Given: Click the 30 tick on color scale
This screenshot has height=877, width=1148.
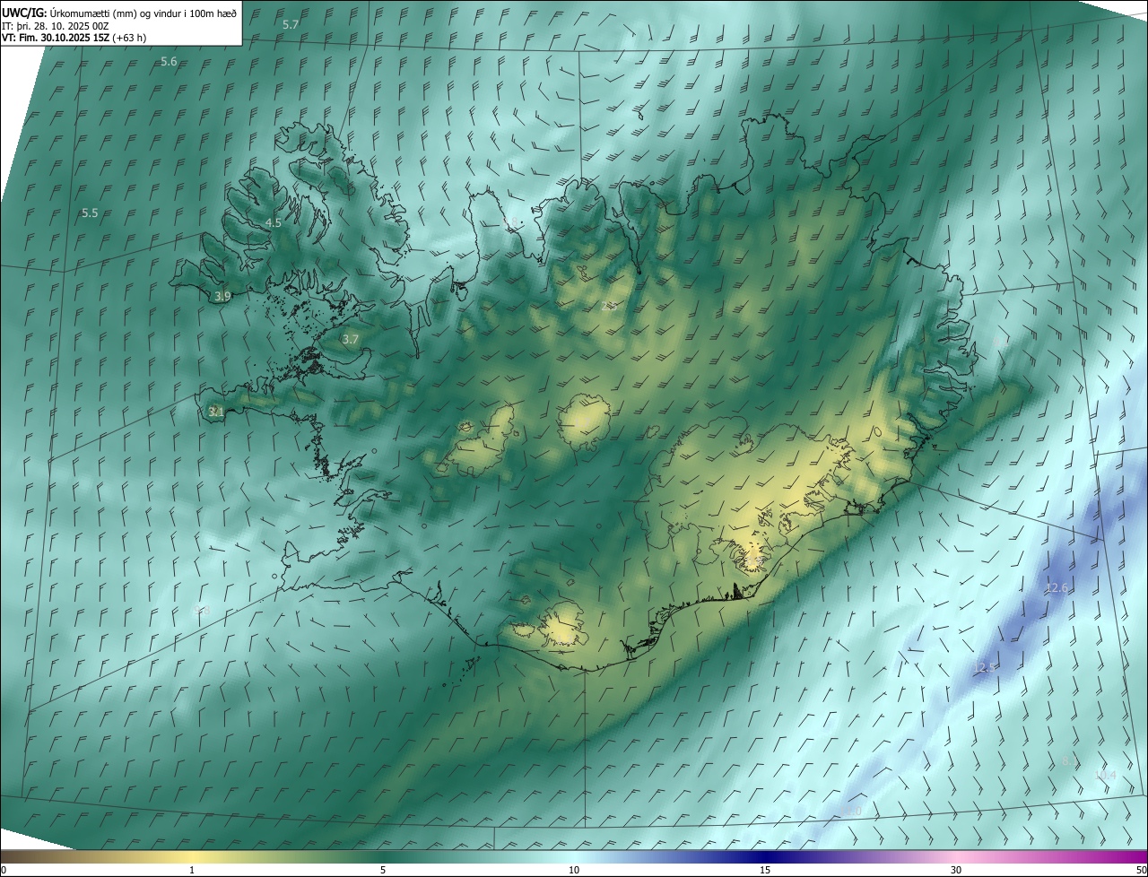Looking at the screenshot, I should [956, 870].
